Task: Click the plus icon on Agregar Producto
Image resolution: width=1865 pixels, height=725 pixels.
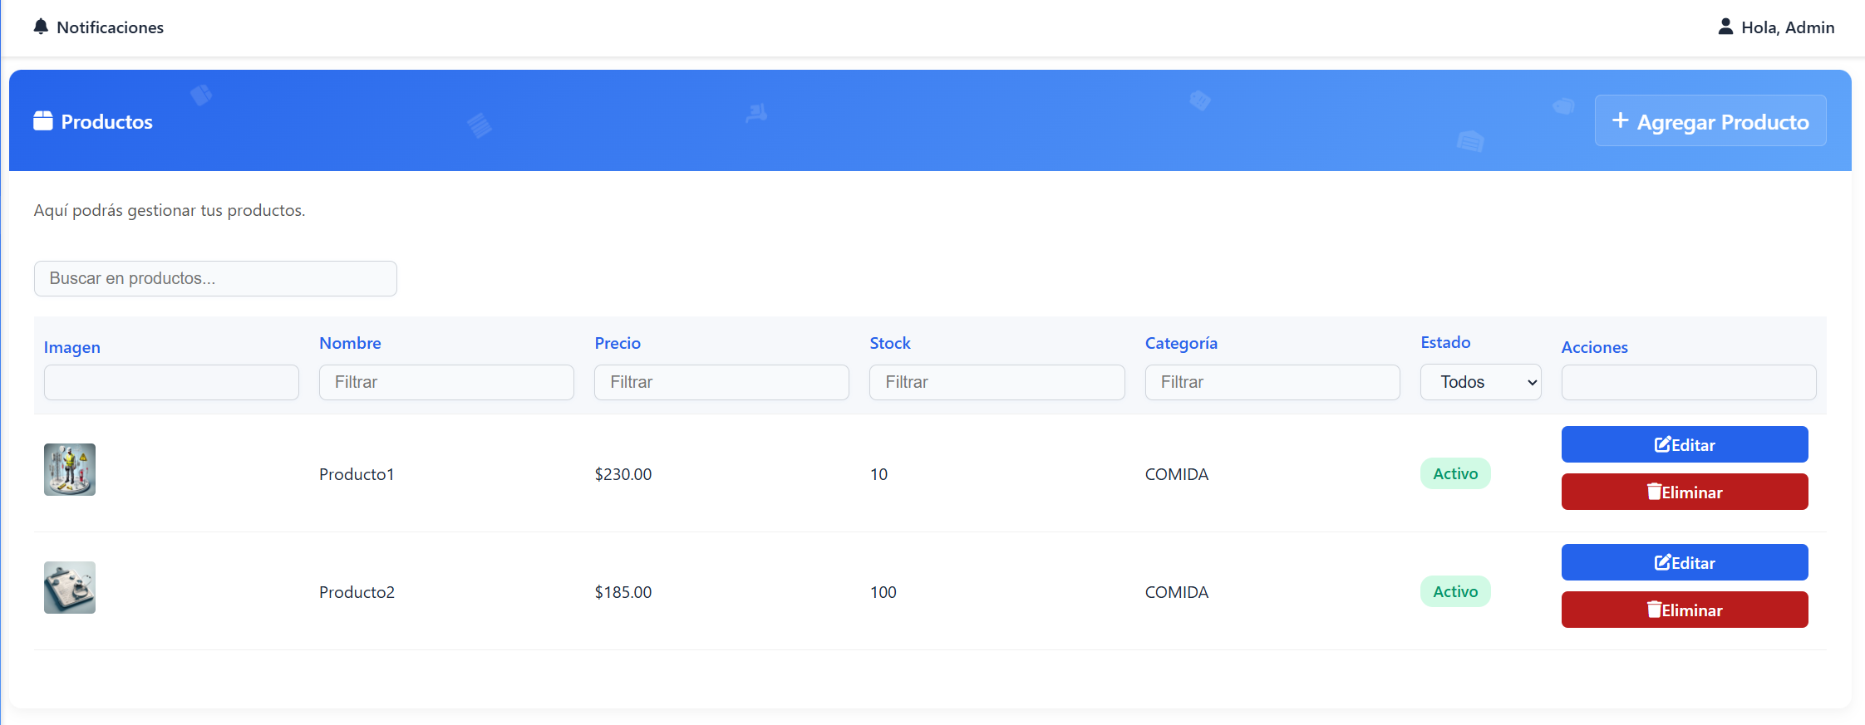Action: coord(1620,120)
